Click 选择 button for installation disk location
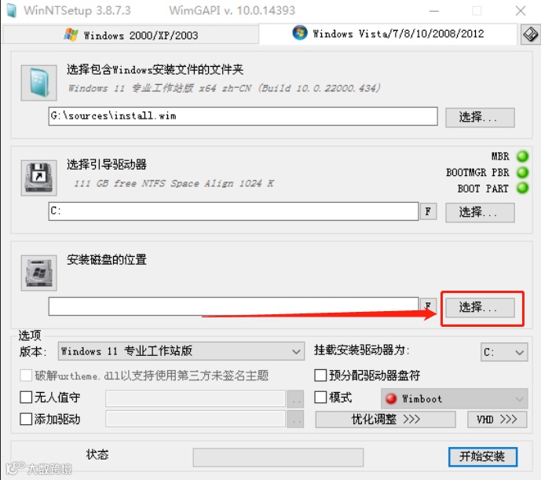Viewport: 541px width, 480px height. [x=480, y=307]
